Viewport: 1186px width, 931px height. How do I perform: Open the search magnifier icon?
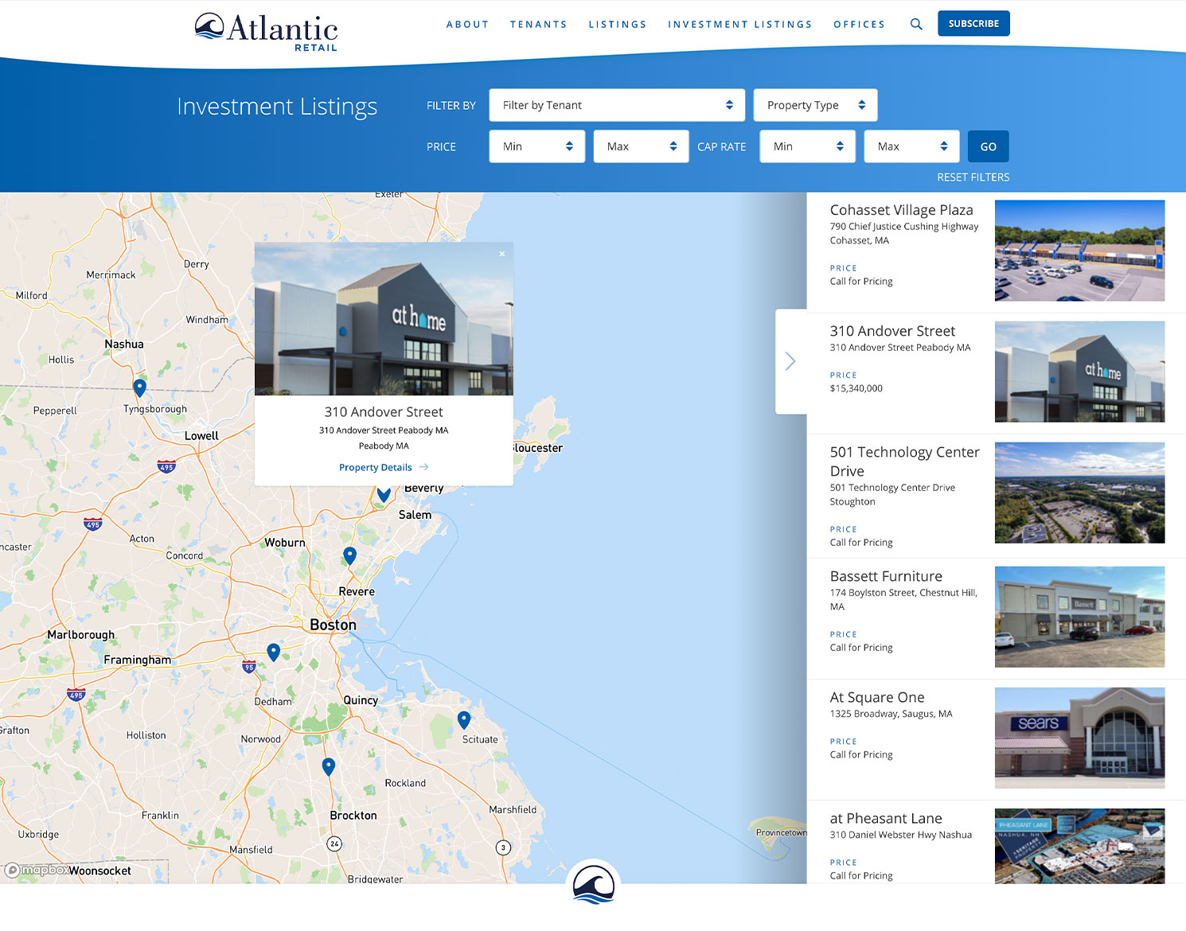coord(916,24)
